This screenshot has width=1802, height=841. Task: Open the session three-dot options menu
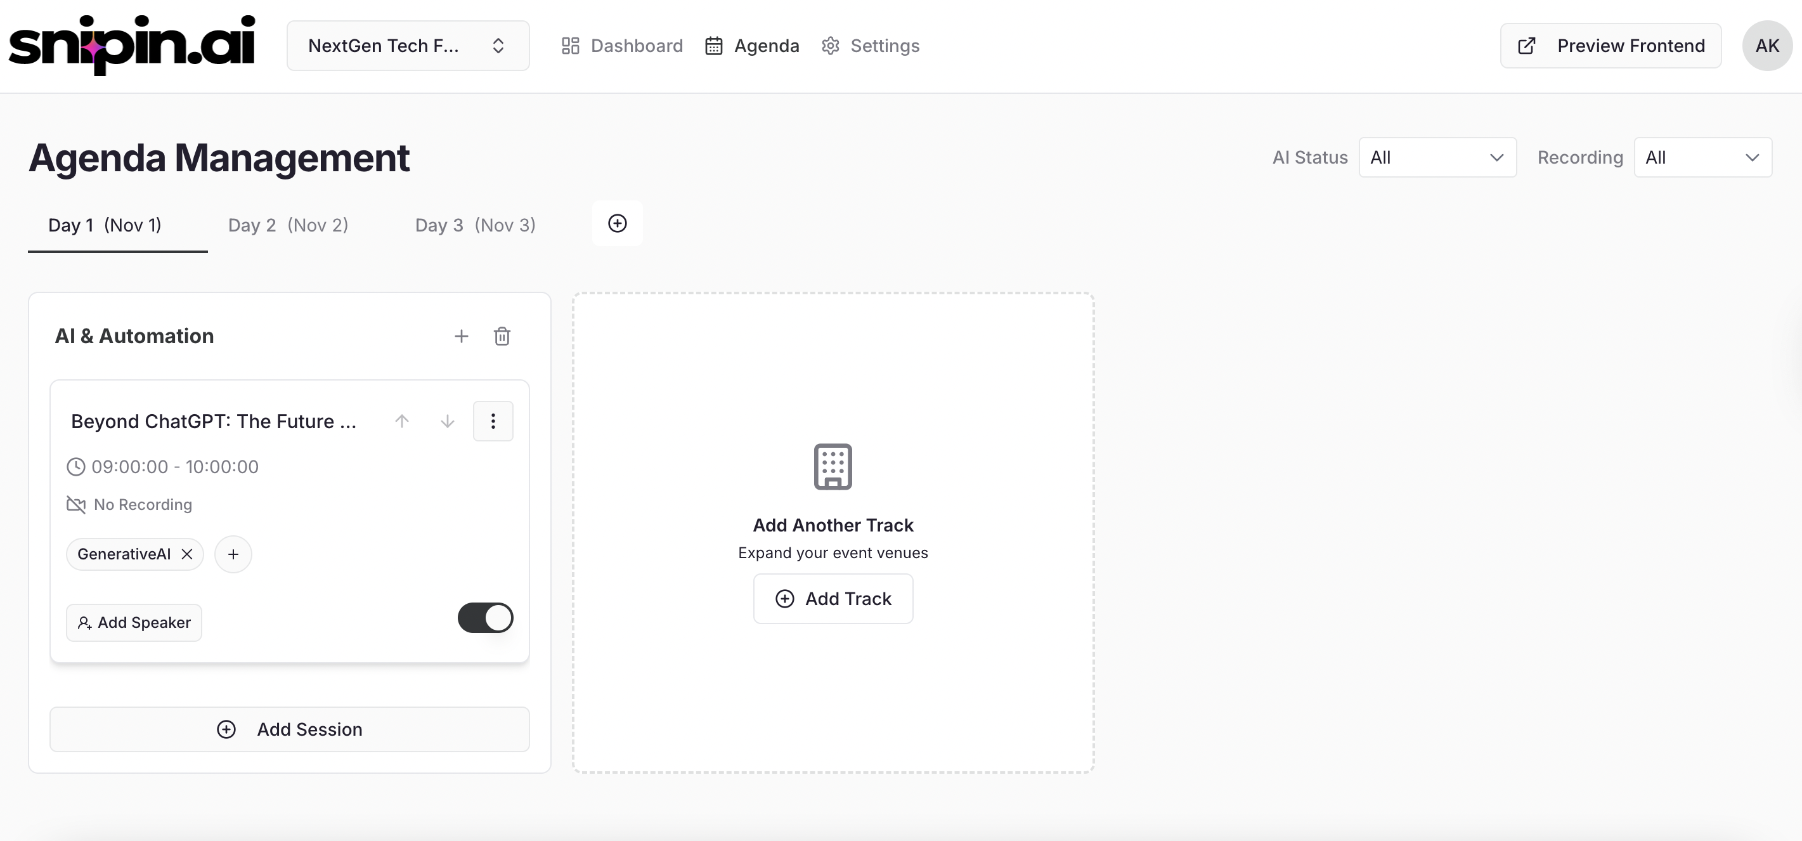click(x=493, y=421)
